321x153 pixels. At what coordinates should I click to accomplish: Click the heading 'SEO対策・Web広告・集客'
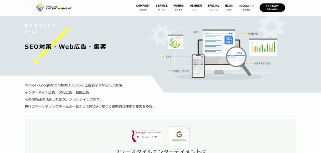tap(66, 47)
